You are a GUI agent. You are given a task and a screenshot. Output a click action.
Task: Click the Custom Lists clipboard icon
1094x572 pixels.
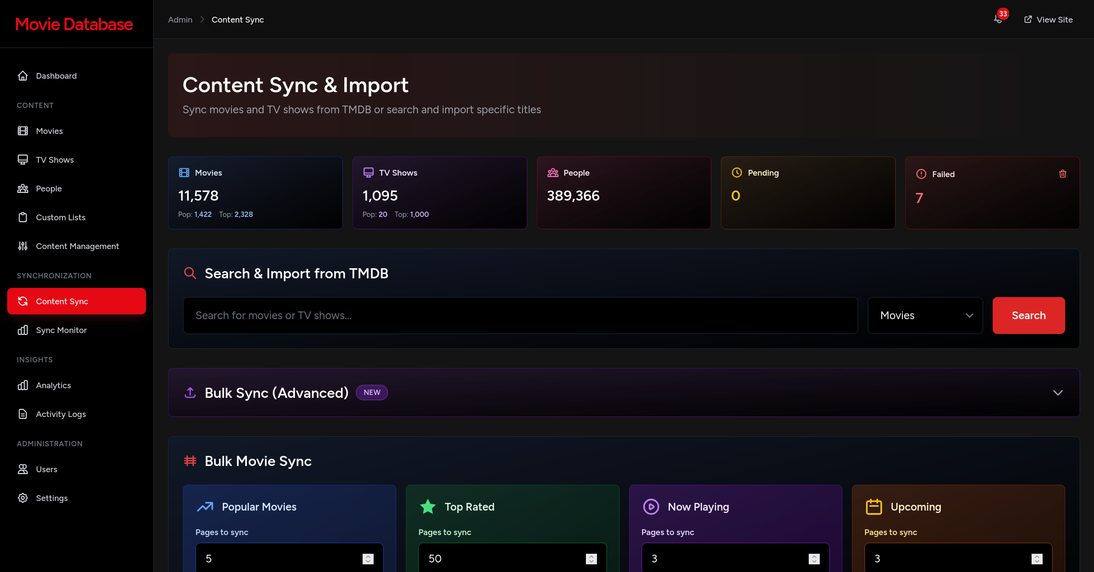(23, 217)
